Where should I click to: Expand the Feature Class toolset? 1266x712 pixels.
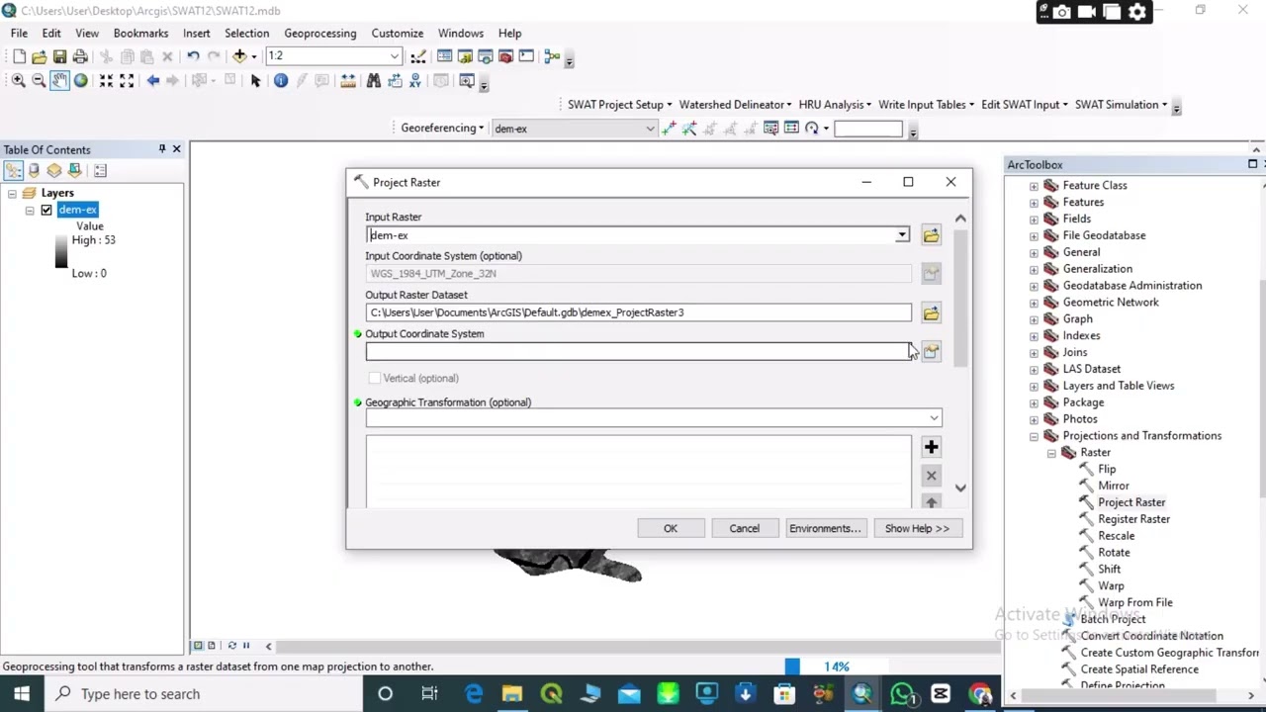tap(1034, 186)
